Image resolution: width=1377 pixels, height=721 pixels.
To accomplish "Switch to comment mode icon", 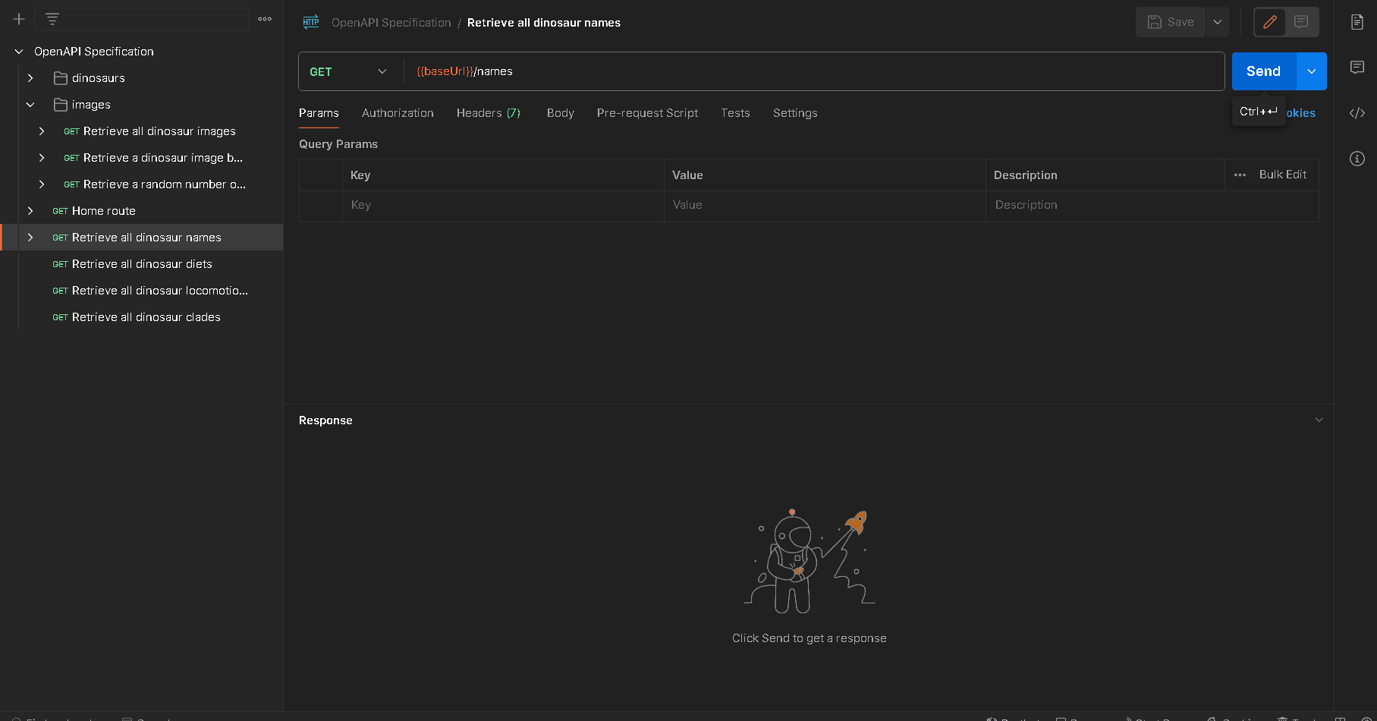I will 1301,22.
